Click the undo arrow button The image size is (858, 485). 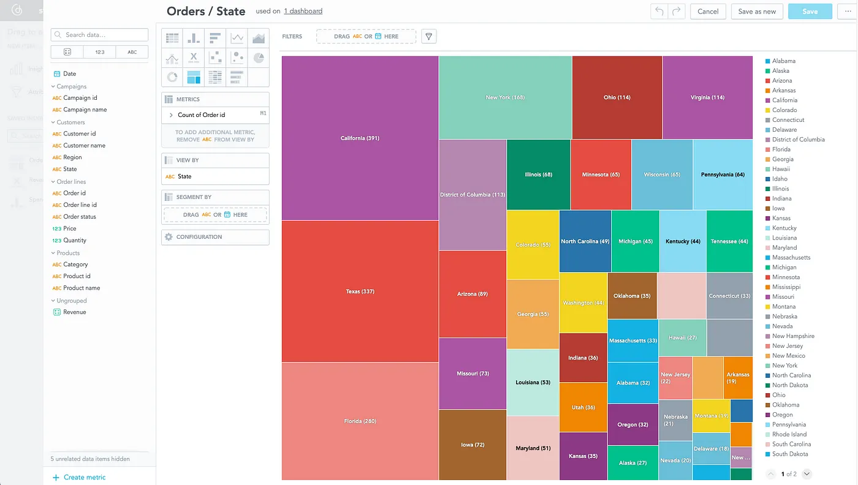coord(659,12)
